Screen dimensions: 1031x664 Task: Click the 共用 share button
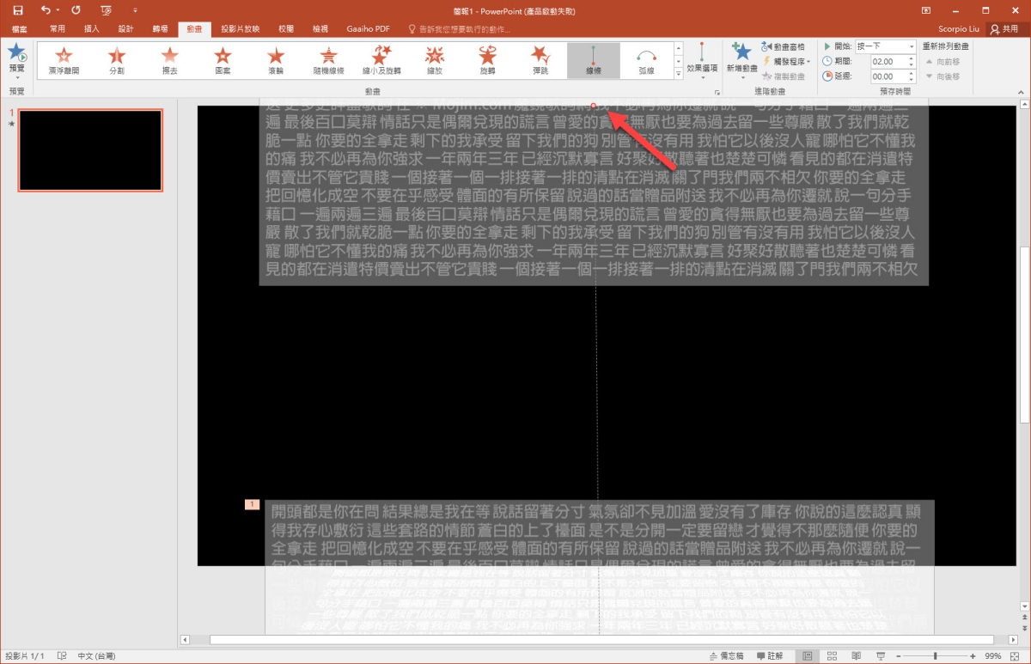click(1005, 28)
